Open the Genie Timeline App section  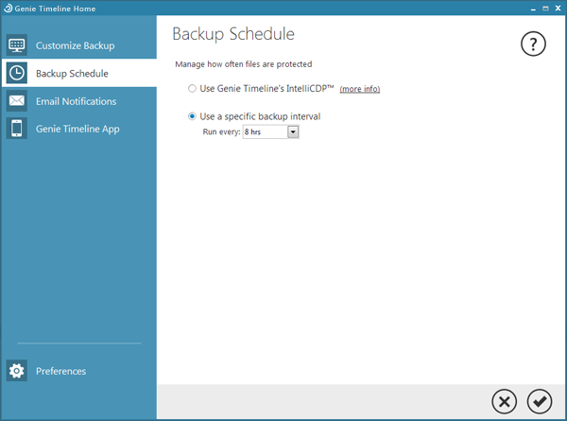click(77, 129)
